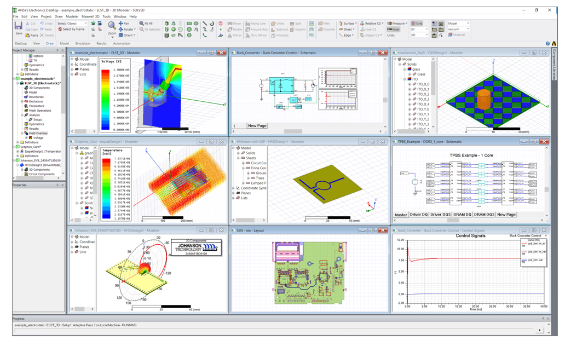Screen dimensions: 571x346
Task: Toggle the Grid display
Action: [417, 24]
